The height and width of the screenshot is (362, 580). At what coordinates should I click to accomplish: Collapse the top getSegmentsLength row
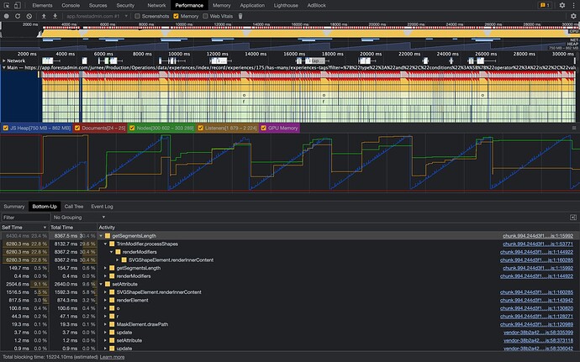point(101,236)
